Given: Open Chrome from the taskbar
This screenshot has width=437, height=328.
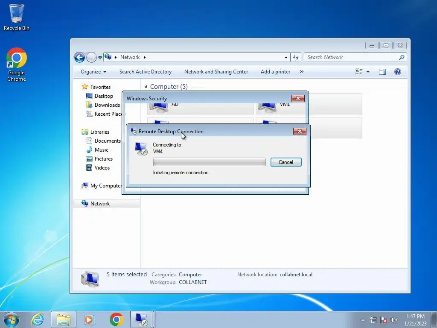Looking at the screenshot, I should [116, 319].
